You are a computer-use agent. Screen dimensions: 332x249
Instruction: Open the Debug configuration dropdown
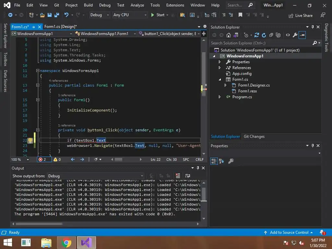[x=99, y=15]
